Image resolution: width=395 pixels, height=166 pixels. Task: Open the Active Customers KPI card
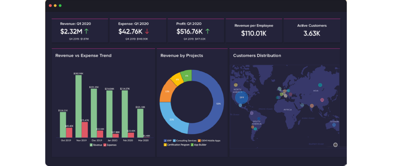pyautogui.click(x=312, y=30)
